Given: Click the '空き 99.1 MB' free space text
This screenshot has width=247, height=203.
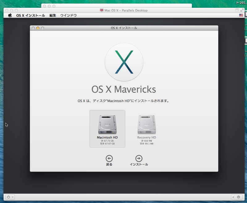Looking at the screenshot, I should tap(147, 144).
